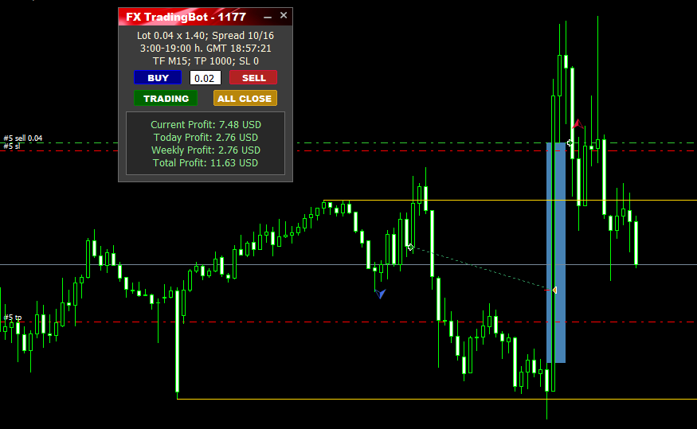Close the FX TradingBot panel
This screenshot has height=429, width=697.
[284, 16]
